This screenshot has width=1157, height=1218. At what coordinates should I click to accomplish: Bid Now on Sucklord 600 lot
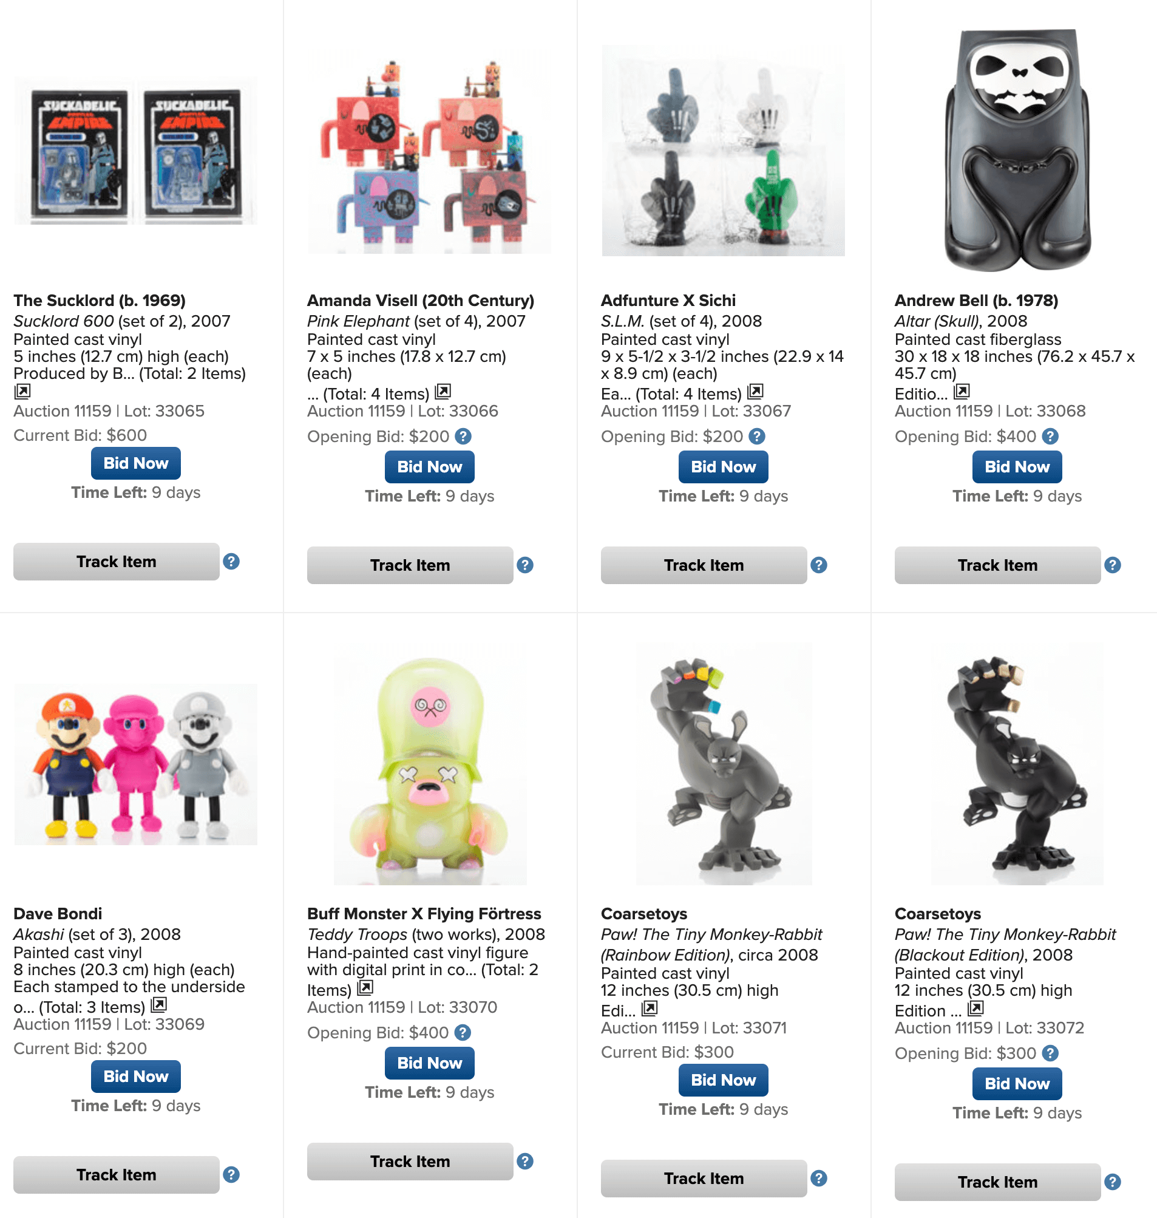point(136,463)
